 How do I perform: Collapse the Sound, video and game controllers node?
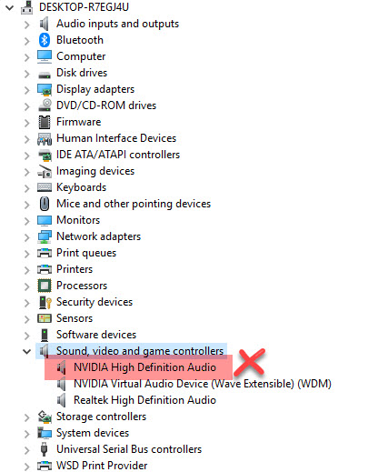pos(26,351)
